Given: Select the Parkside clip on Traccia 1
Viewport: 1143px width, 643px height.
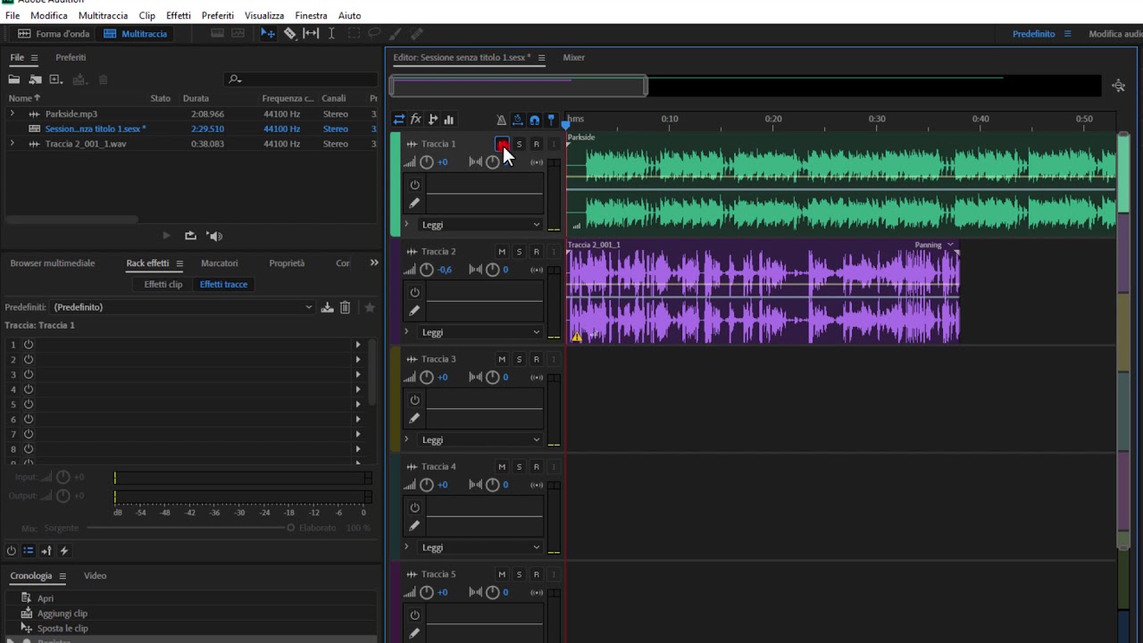Looking at the screenshot, I should click(x=841, y=184).
